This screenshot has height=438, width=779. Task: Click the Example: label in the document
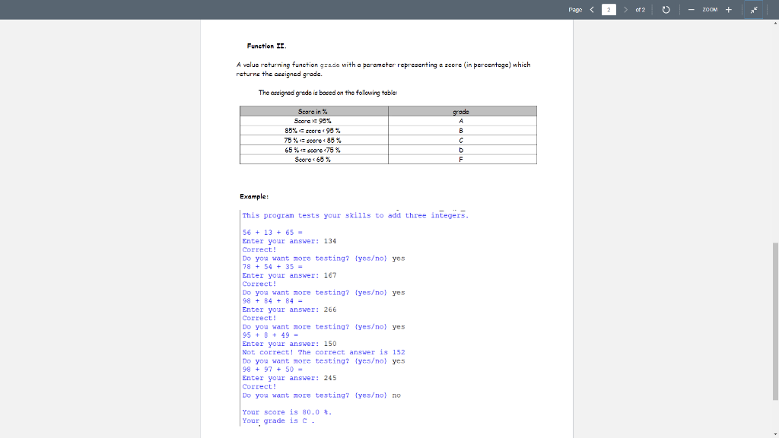pyautogui.click(x=254, y=195)
